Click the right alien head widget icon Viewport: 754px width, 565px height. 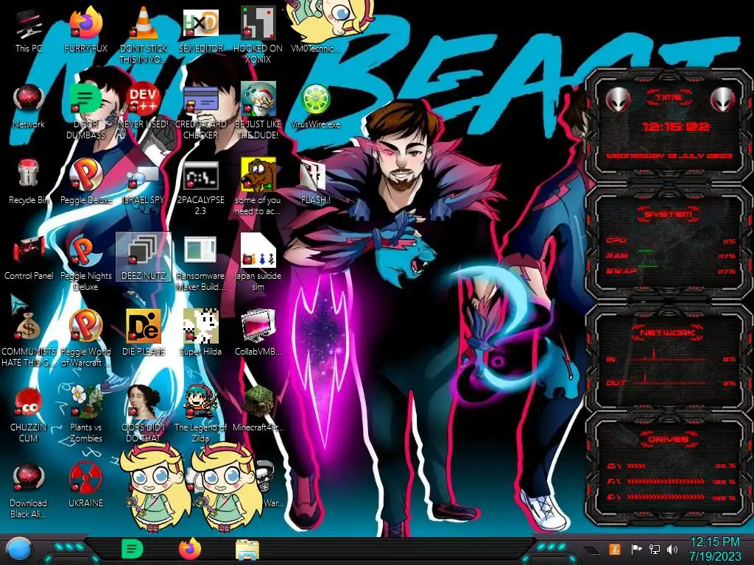[722, 100]
